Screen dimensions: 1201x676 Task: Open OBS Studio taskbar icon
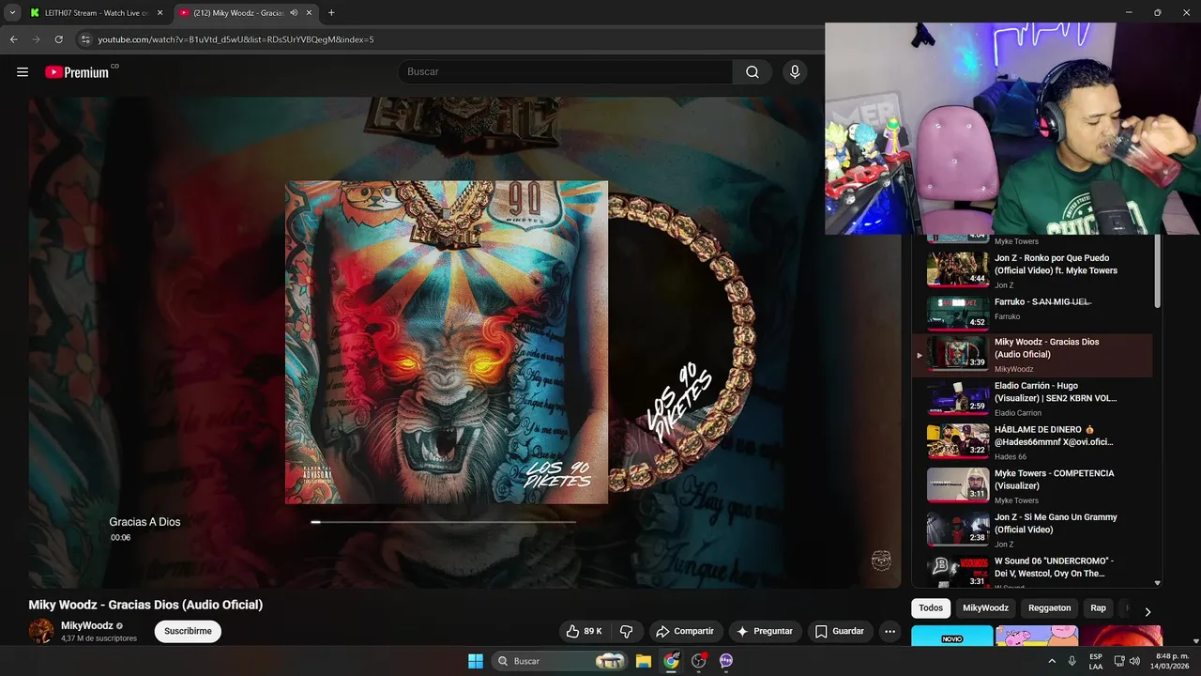click(699, 661)
